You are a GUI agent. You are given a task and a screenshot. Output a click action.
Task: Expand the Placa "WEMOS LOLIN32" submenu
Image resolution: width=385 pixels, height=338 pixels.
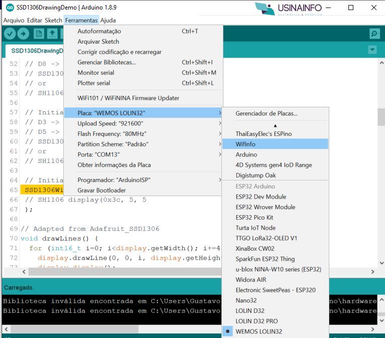click(x=143, y=113)
